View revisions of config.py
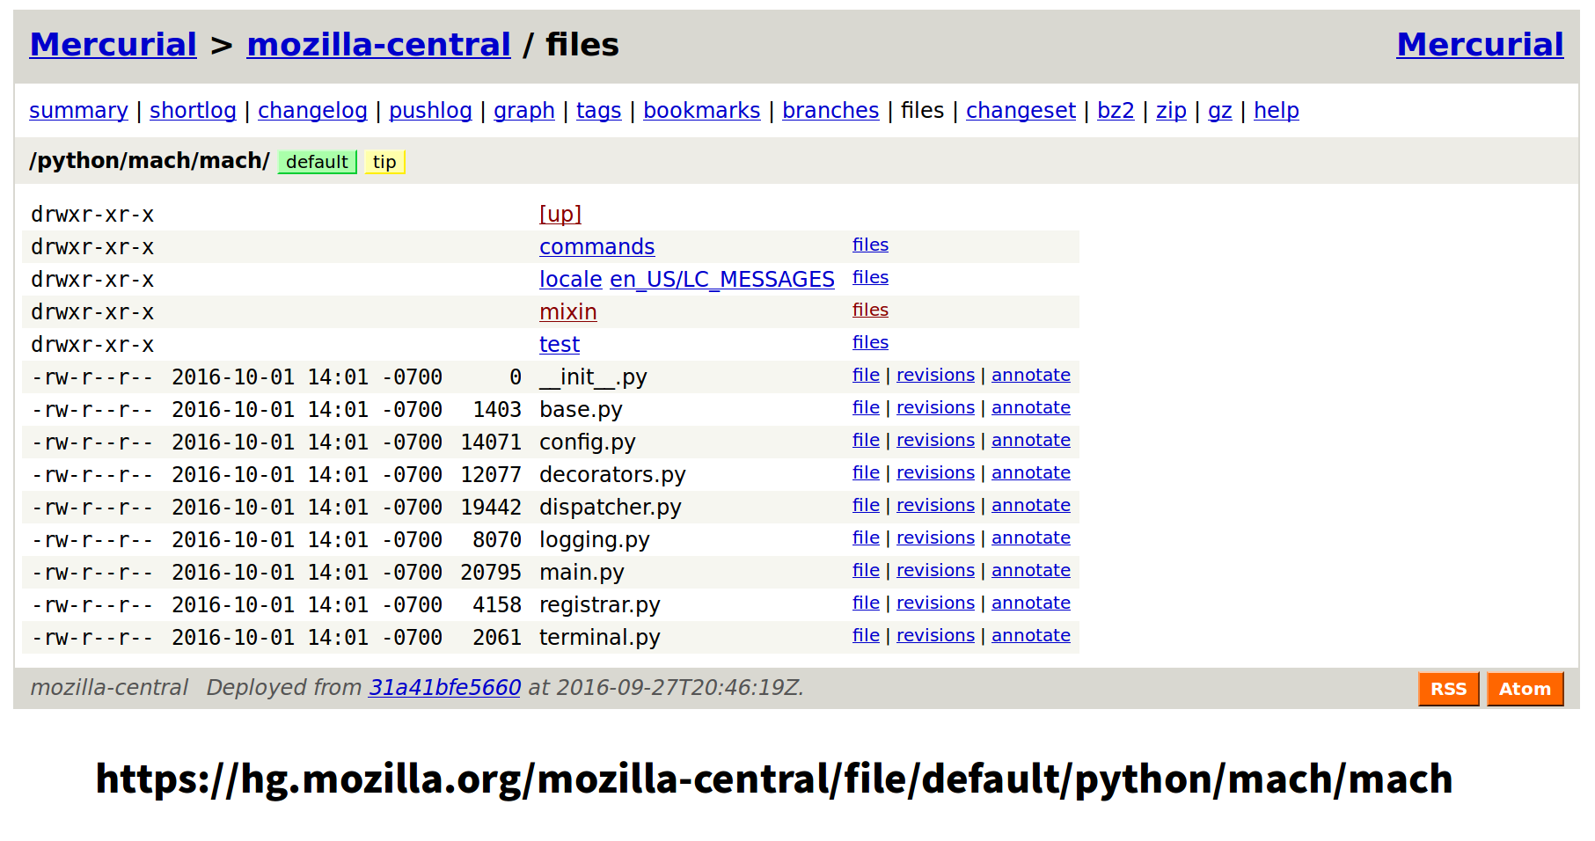This screenshot has width=1595, height=841. 935,440
